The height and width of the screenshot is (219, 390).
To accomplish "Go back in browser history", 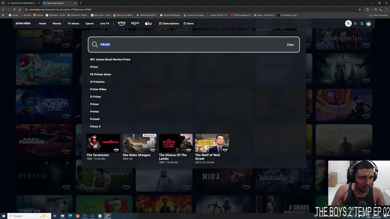I will [x=3, y=9].
